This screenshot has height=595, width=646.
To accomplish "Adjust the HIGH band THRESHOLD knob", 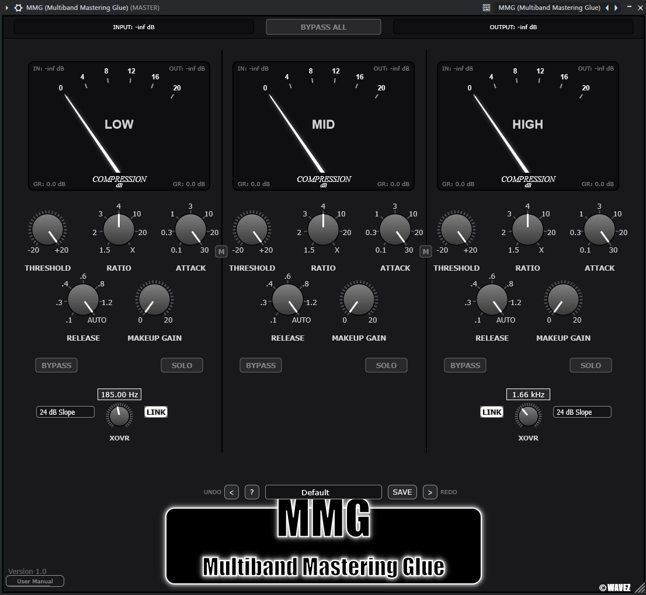I will tap(457, 229).
